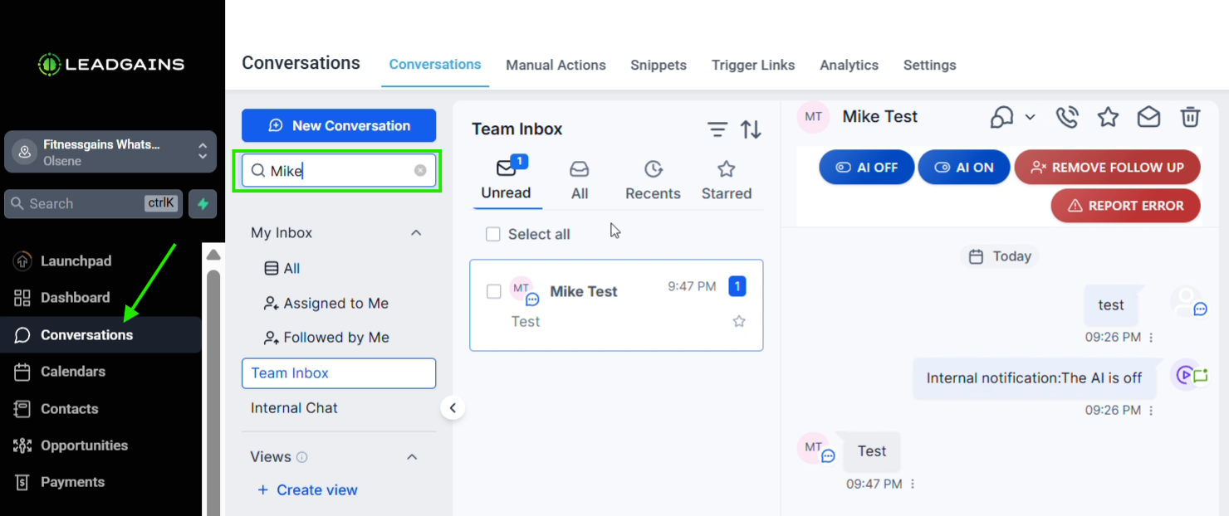Open Dashboard in the sidebar

point(62,298)
